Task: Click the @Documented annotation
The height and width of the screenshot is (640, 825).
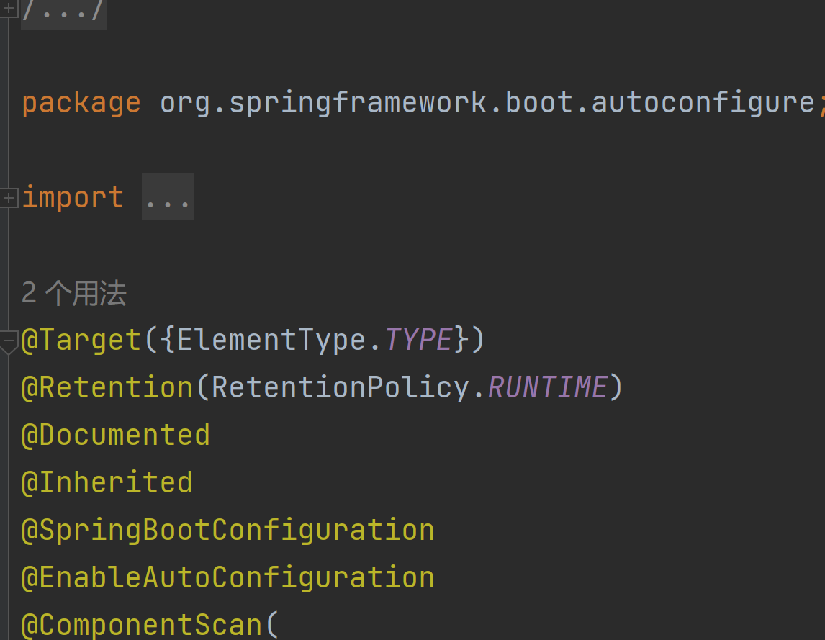Action: point(116,436)
